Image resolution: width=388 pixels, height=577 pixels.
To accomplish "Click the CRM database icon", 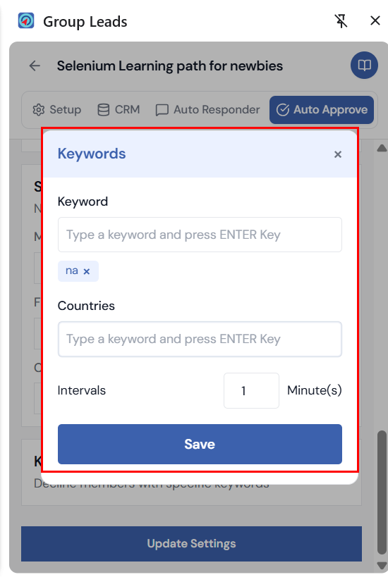I will click(x=103, y=110).
